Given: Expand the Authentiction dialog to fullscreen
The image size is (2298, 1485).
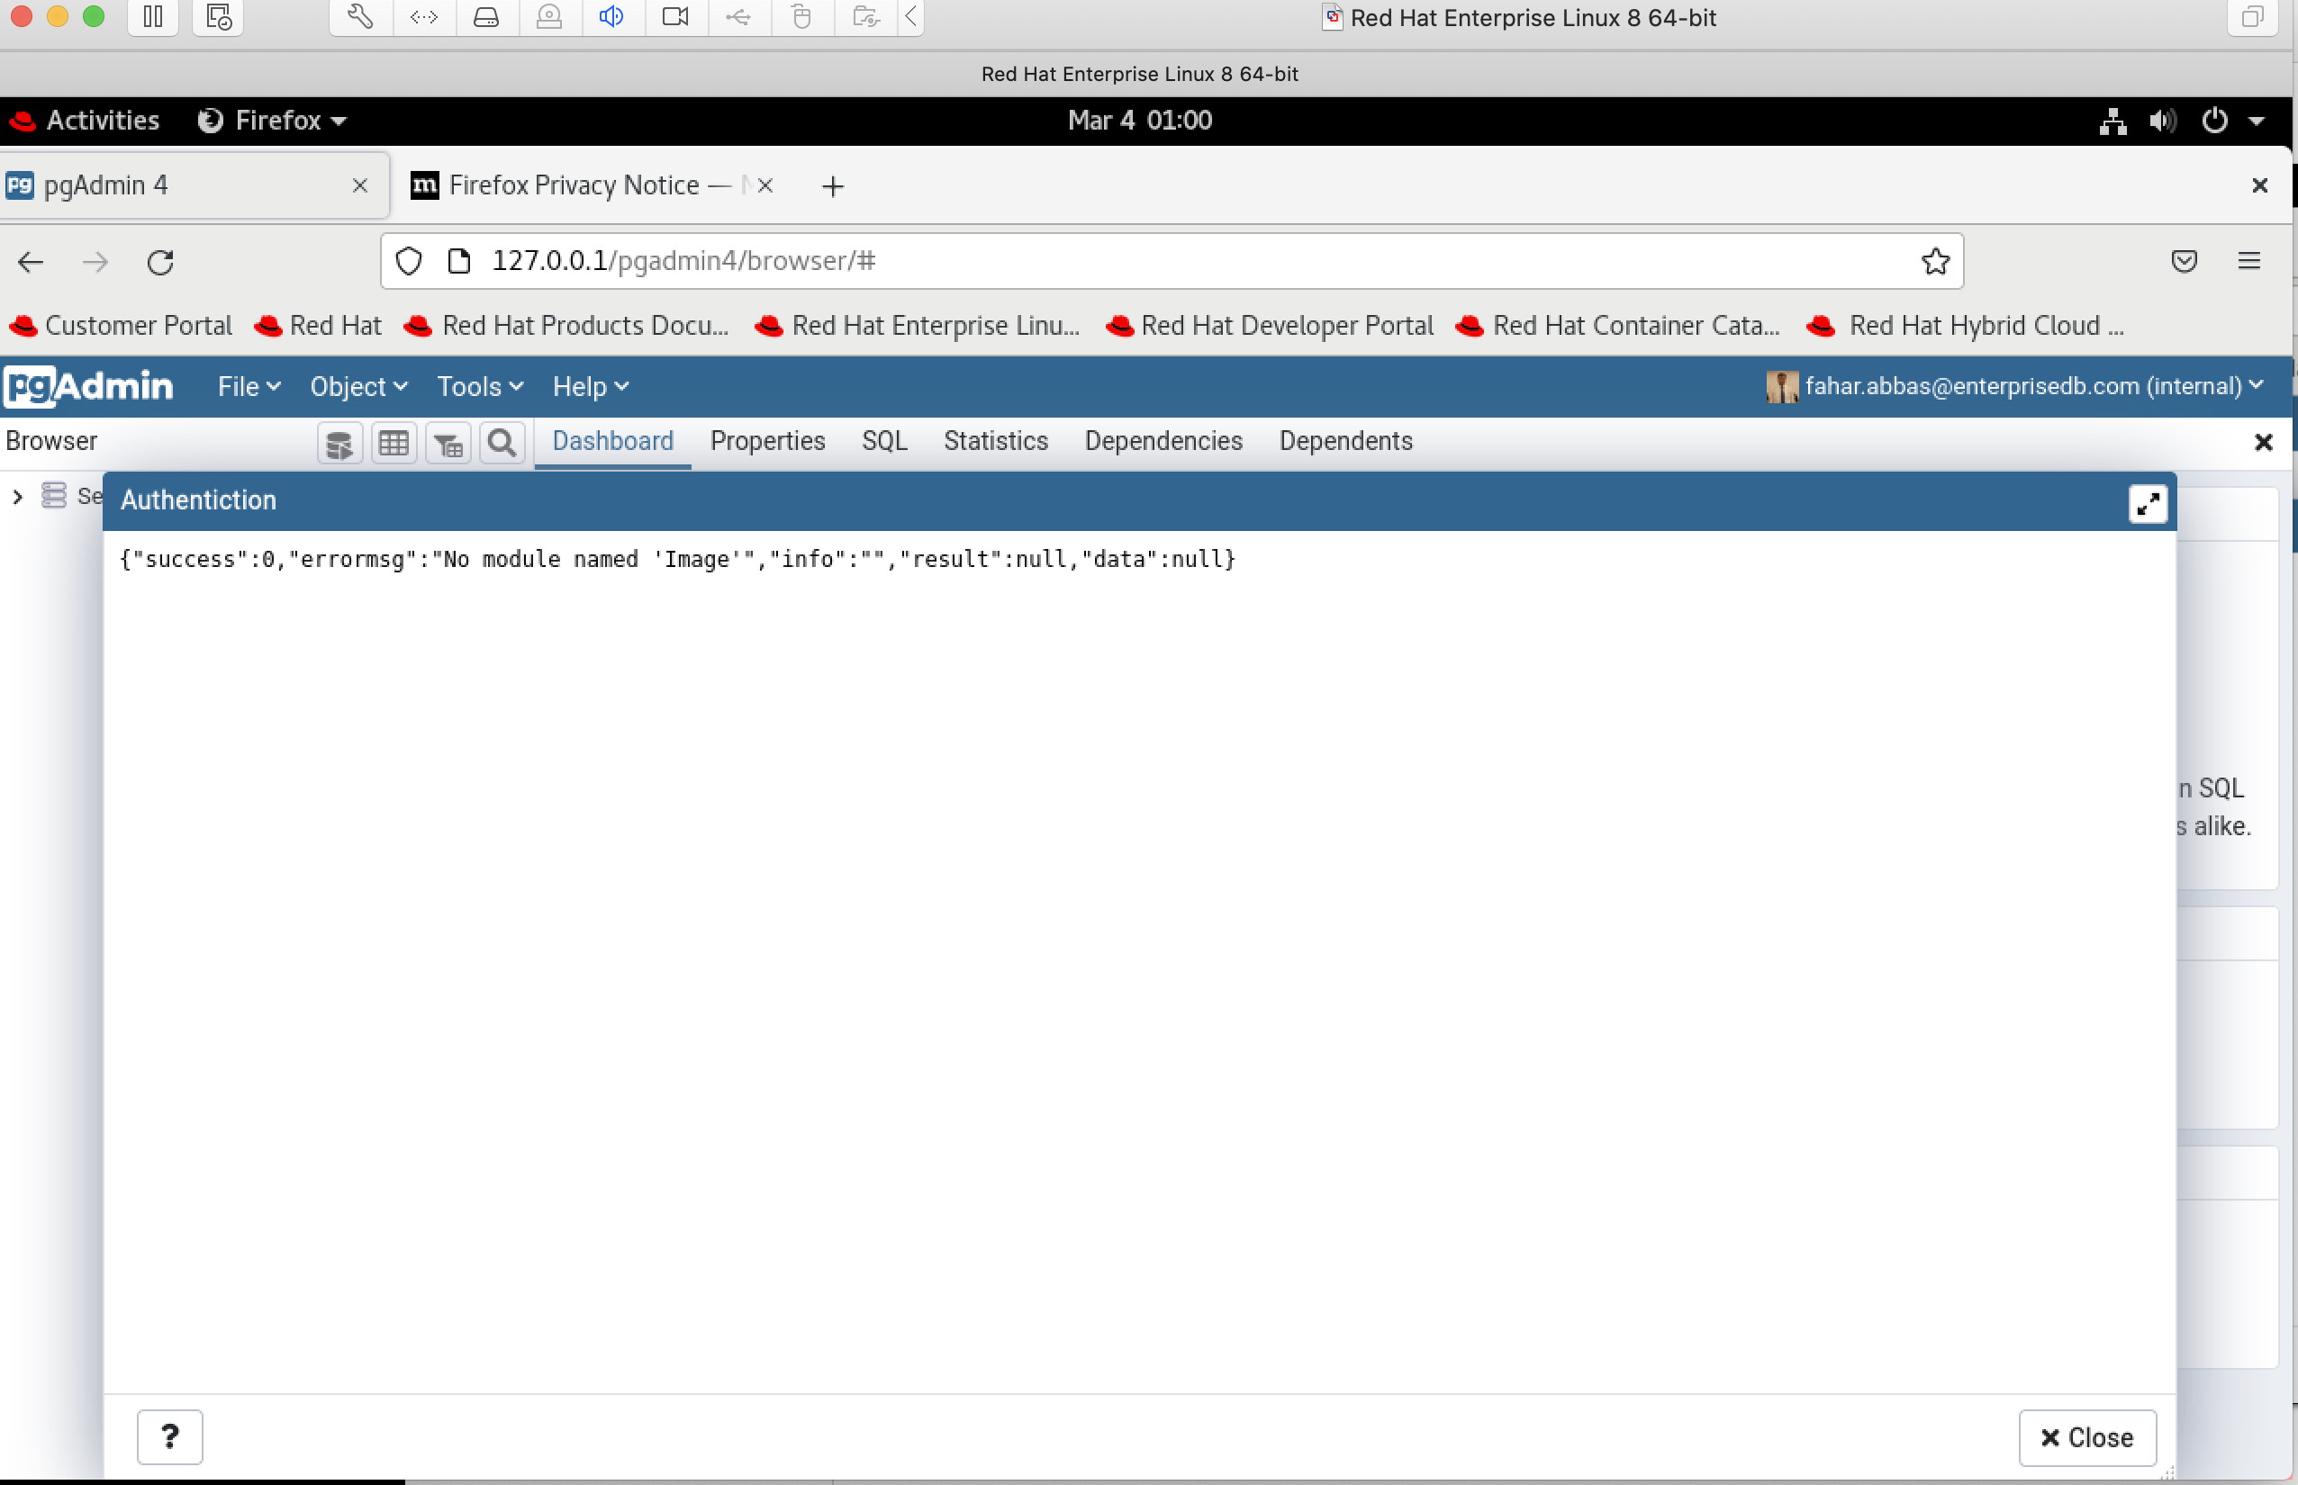Looking at the screenshot, I should coord(2149,502).
